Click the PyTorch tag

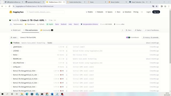[41, 24]
